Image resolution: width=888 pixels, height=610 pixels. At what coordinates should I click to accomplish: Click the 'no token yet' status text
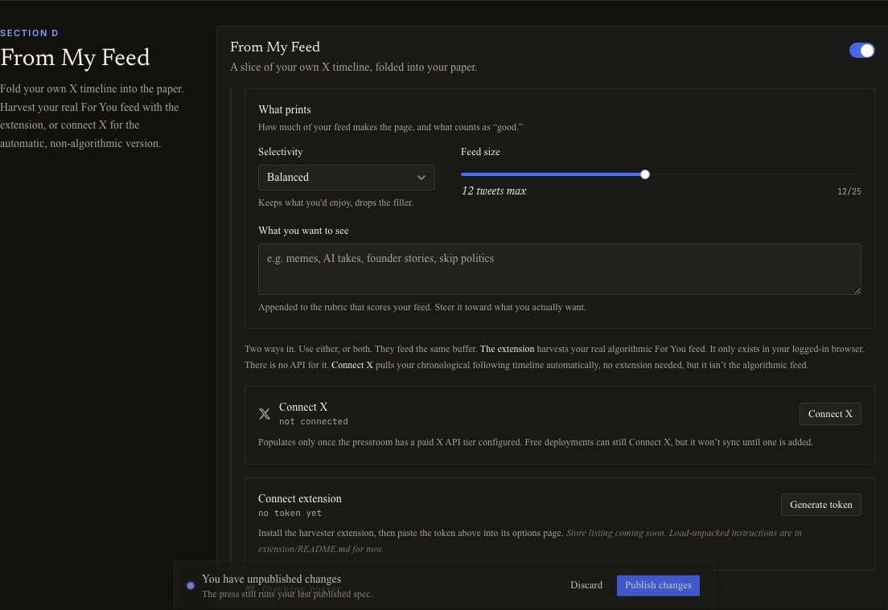(x=290, y=514)
